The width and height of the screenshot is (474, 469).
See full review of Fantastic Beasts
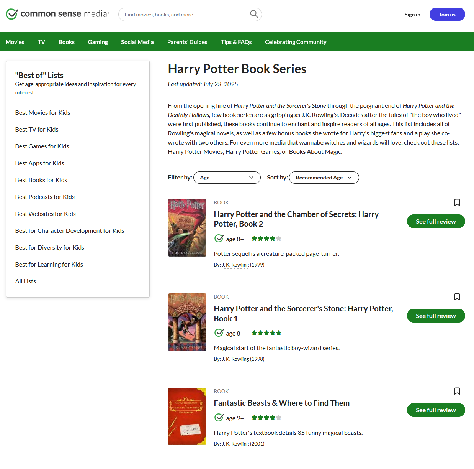[436, 410]
